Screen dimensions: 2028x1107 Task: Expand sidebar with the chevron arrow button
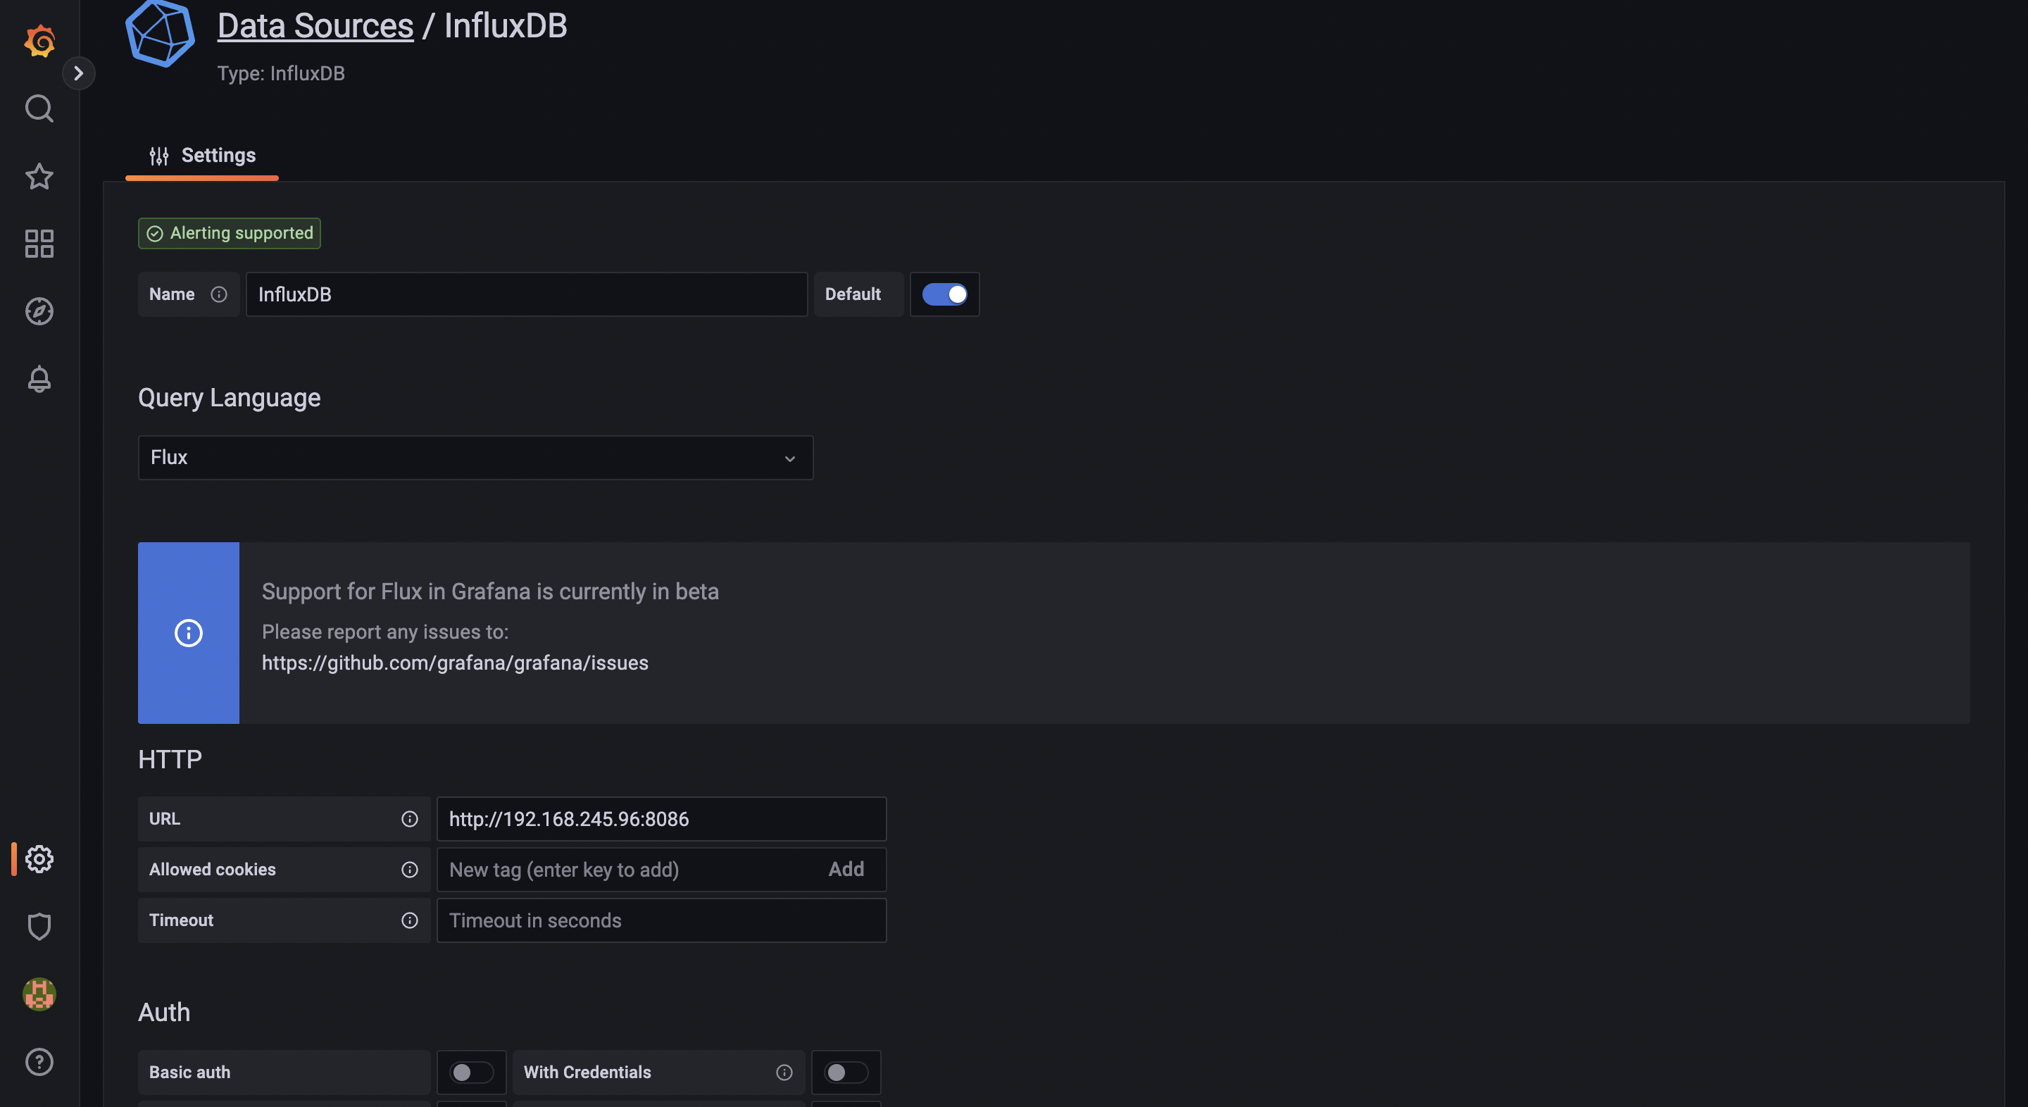79,73
